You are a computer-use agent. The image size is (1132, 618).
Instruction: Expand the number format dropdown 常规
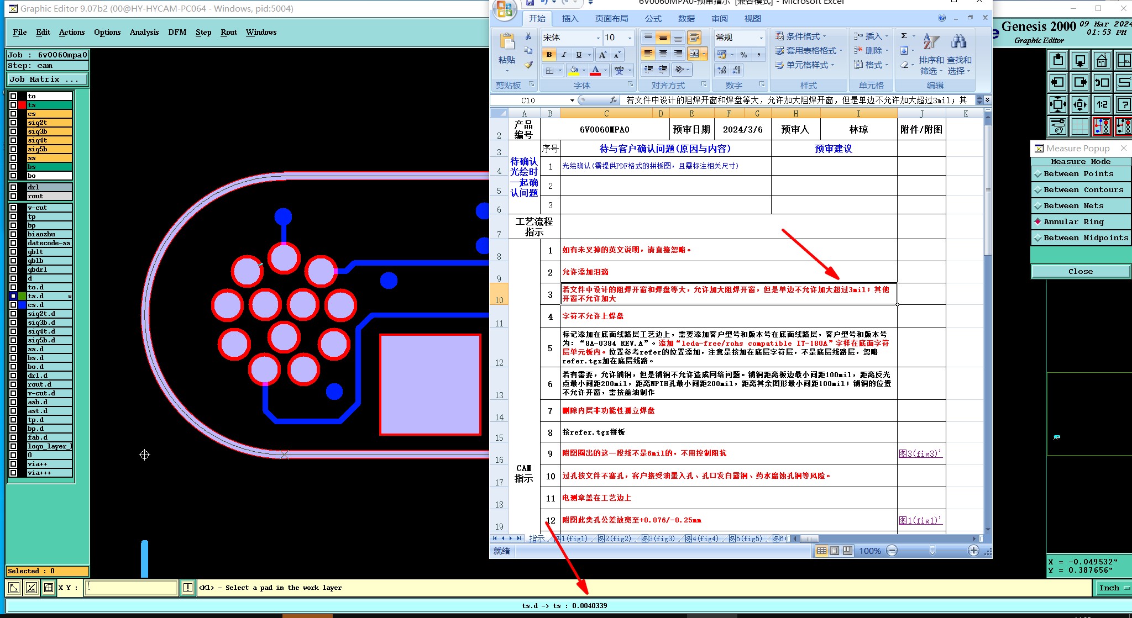(x=761, y=38)
